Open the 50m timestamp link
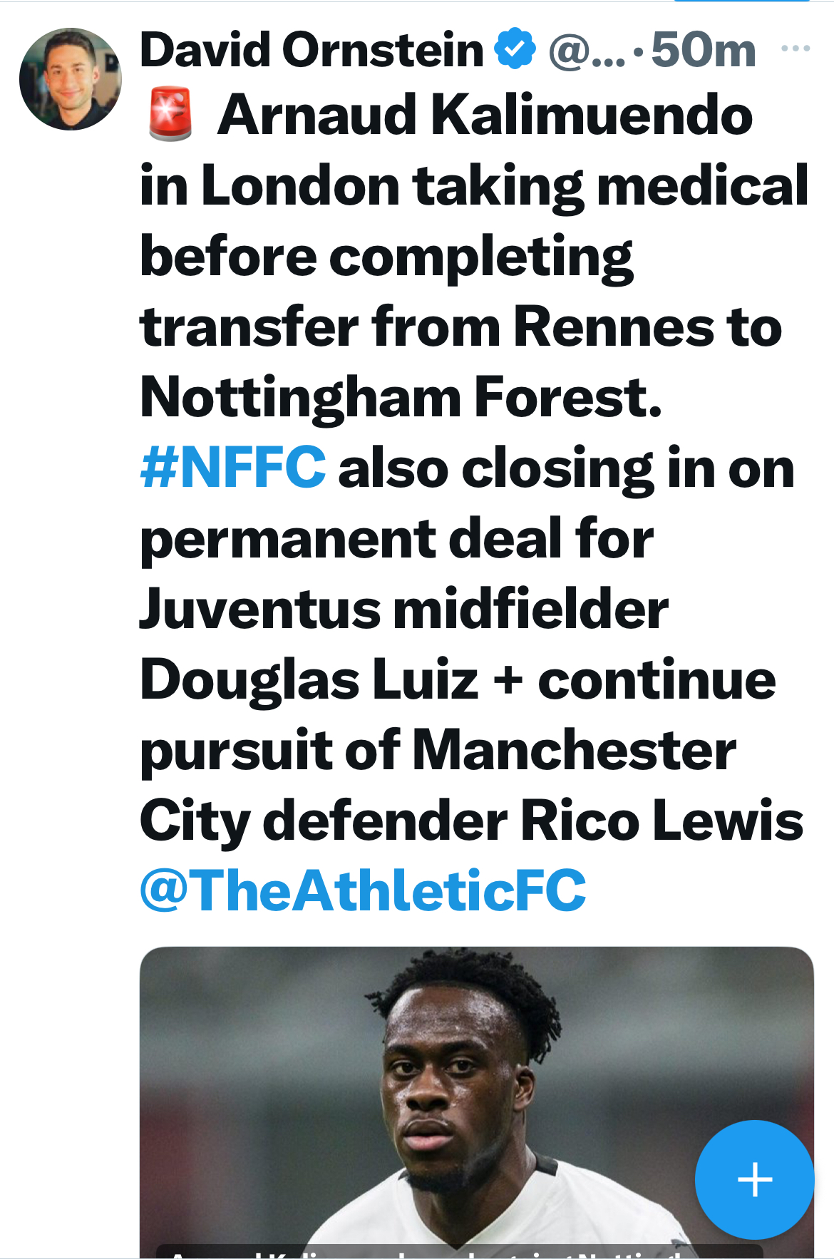Viewport: 834px width, 1259px height. (703, 50)
